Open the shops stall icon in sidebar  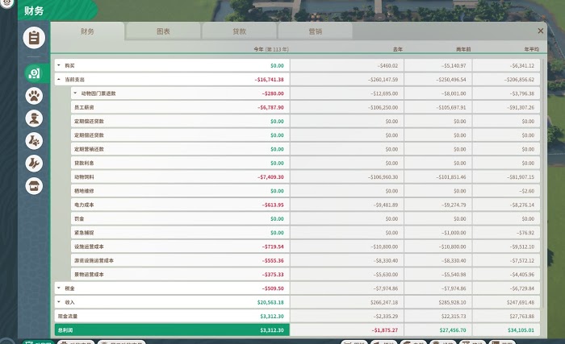point(34,186)
